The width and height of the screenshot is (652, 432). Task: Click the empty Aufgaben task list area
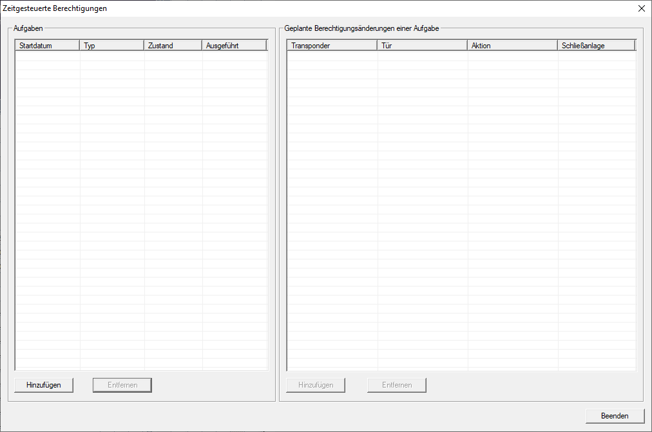(x=141, y=212)
